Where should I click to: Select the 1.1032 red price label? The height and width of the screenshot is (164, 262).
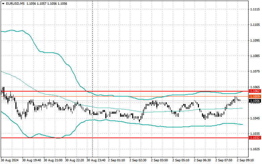(255, 138)
